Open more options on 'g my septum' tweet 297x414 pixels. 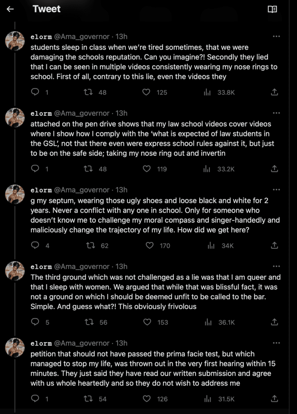[x=276, y=190]
